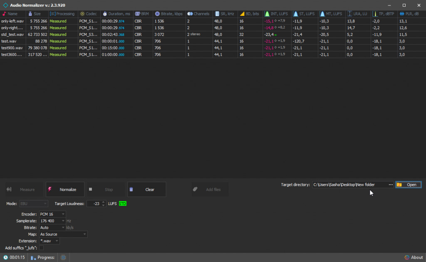Click the BD bits column icon
This screenshot has width=426, height=262.
(242, 14)
